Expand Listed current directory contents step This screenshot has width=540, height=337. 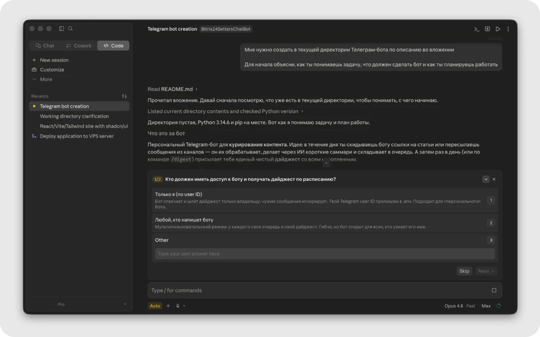226,111
